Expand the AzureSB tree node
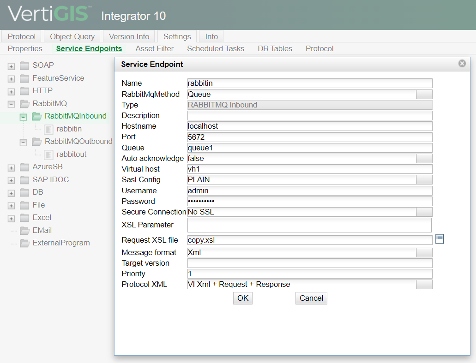The width and height of the screenshot is (476, 363). coord(11,168)
